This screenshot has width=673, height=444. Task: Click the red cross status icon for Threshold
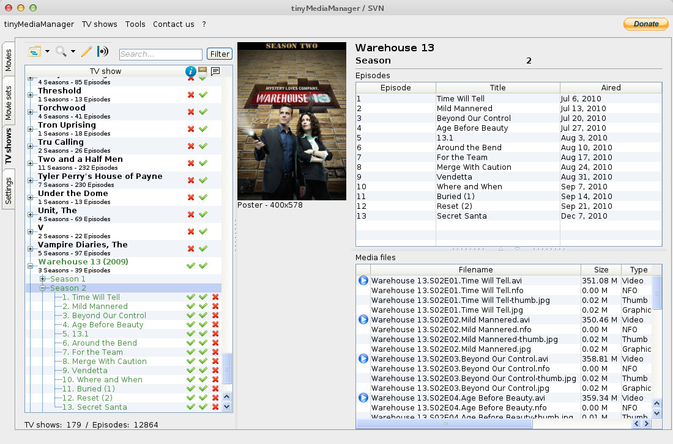click(191, 95)
